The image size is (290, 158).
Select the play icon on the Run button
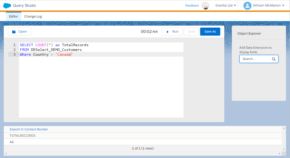coord(168,31)
